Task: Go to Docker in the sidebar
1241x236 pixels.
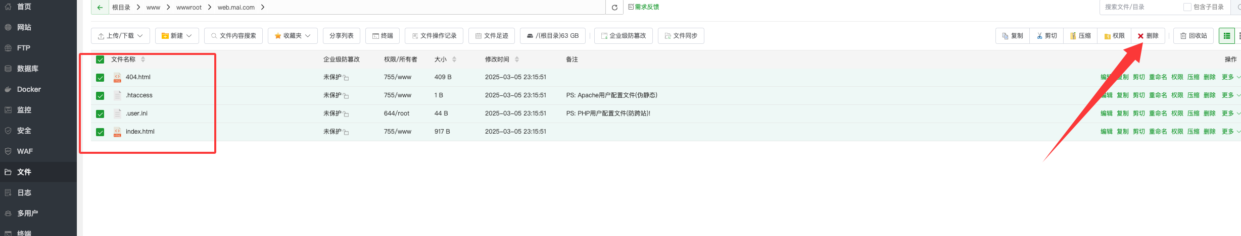Action: coord(29,89)
